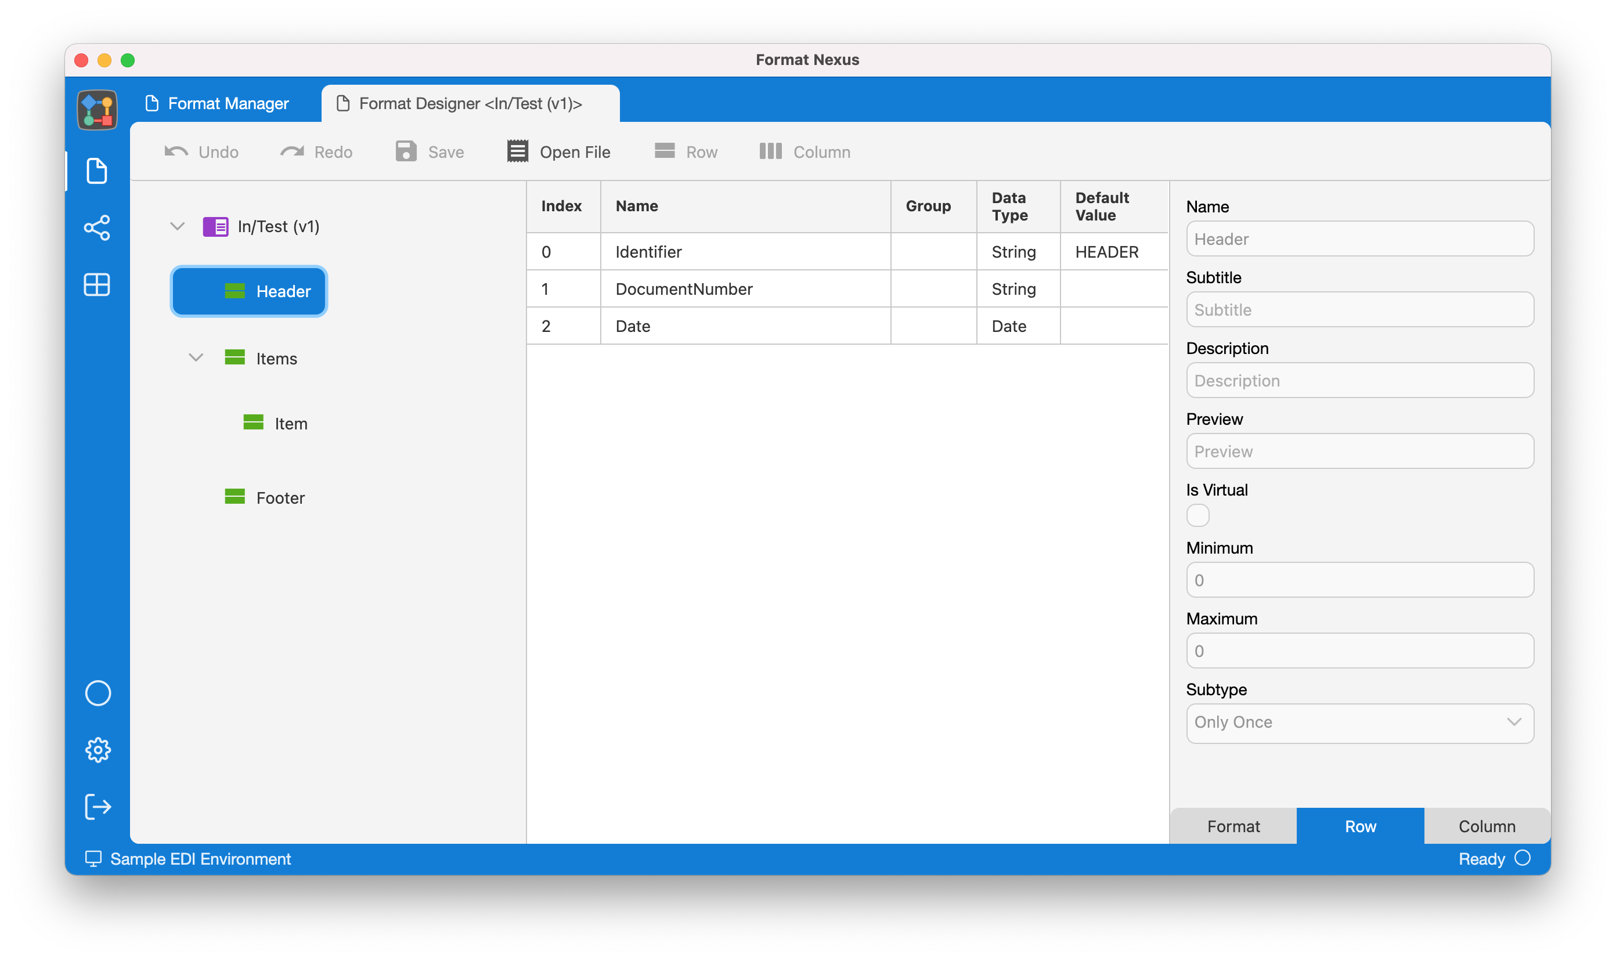The image size is (1616, 961).
Task: Open settings gear in sidebar
Action: tap(98, 750)
